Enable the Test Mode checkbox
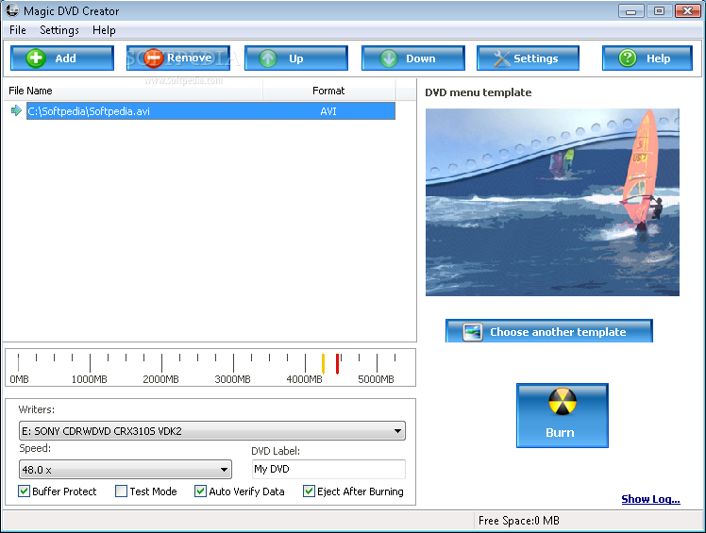 coord(121,491)
